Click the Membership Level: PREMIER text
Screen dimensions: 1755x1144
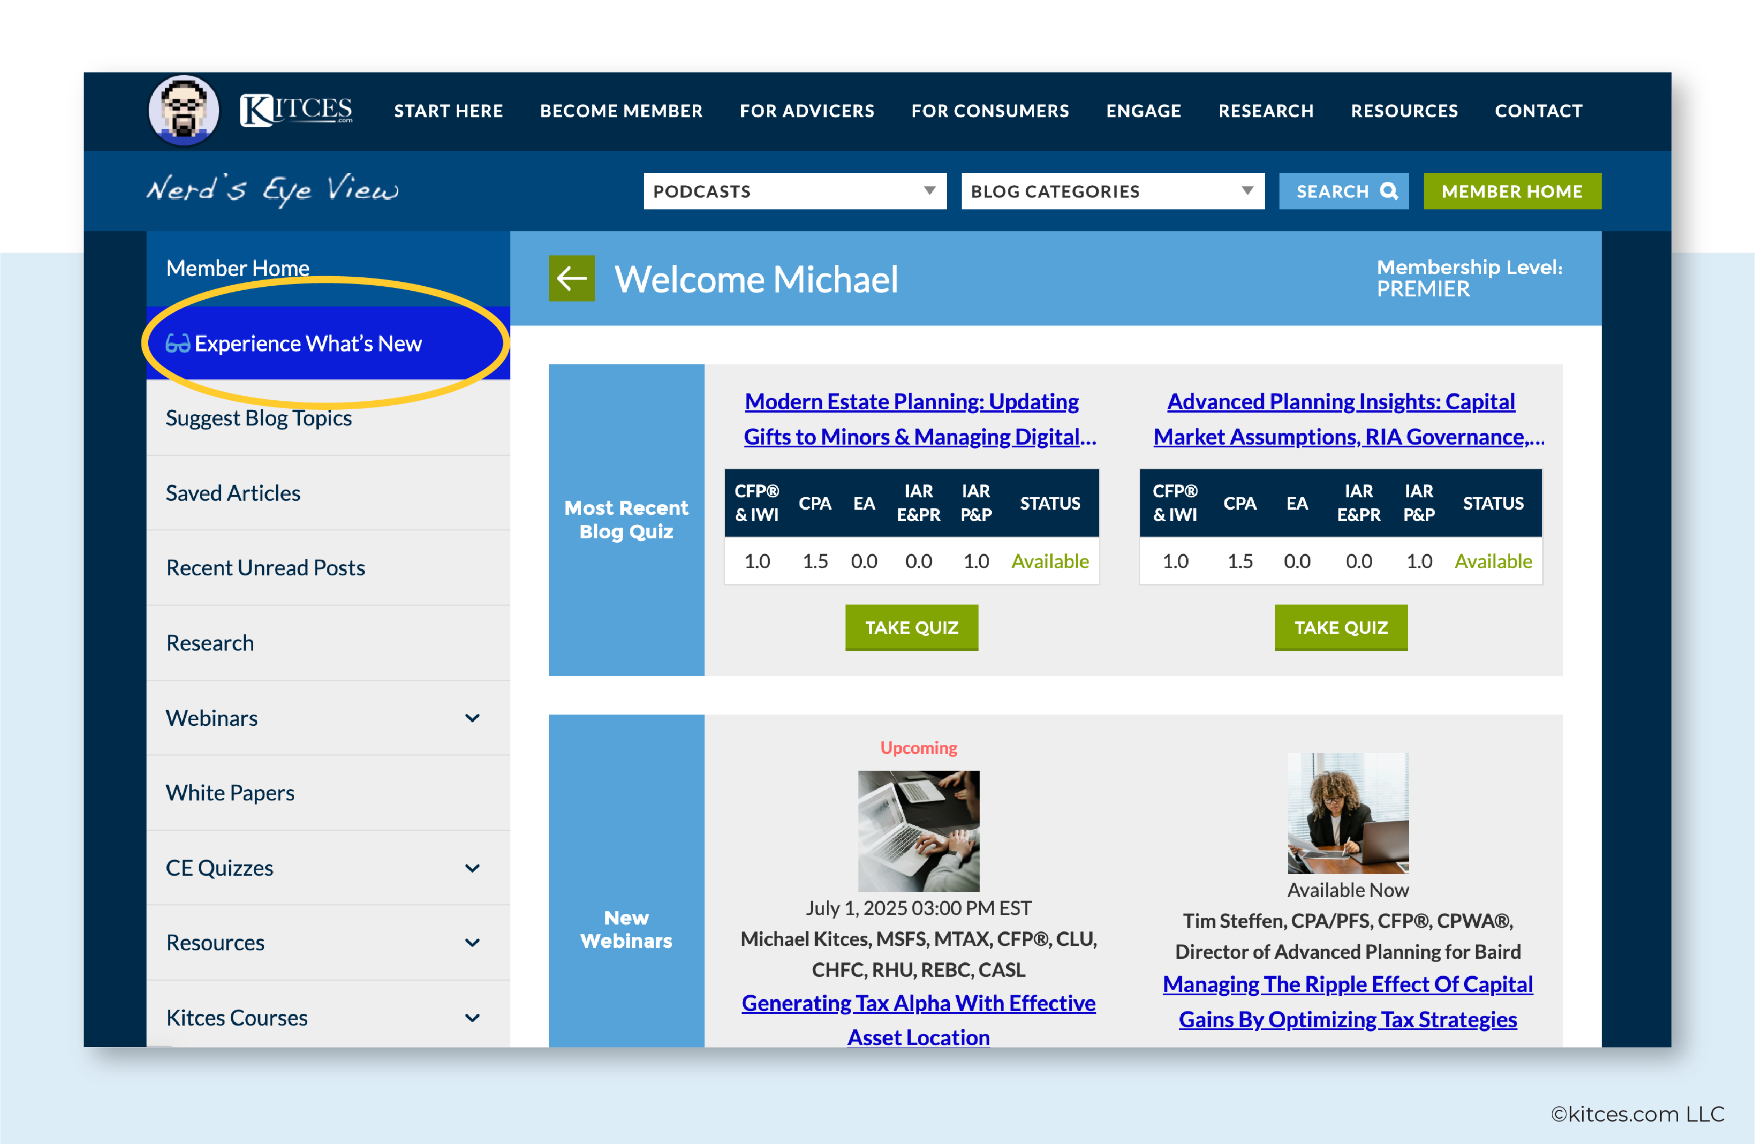click(1470, 278)
